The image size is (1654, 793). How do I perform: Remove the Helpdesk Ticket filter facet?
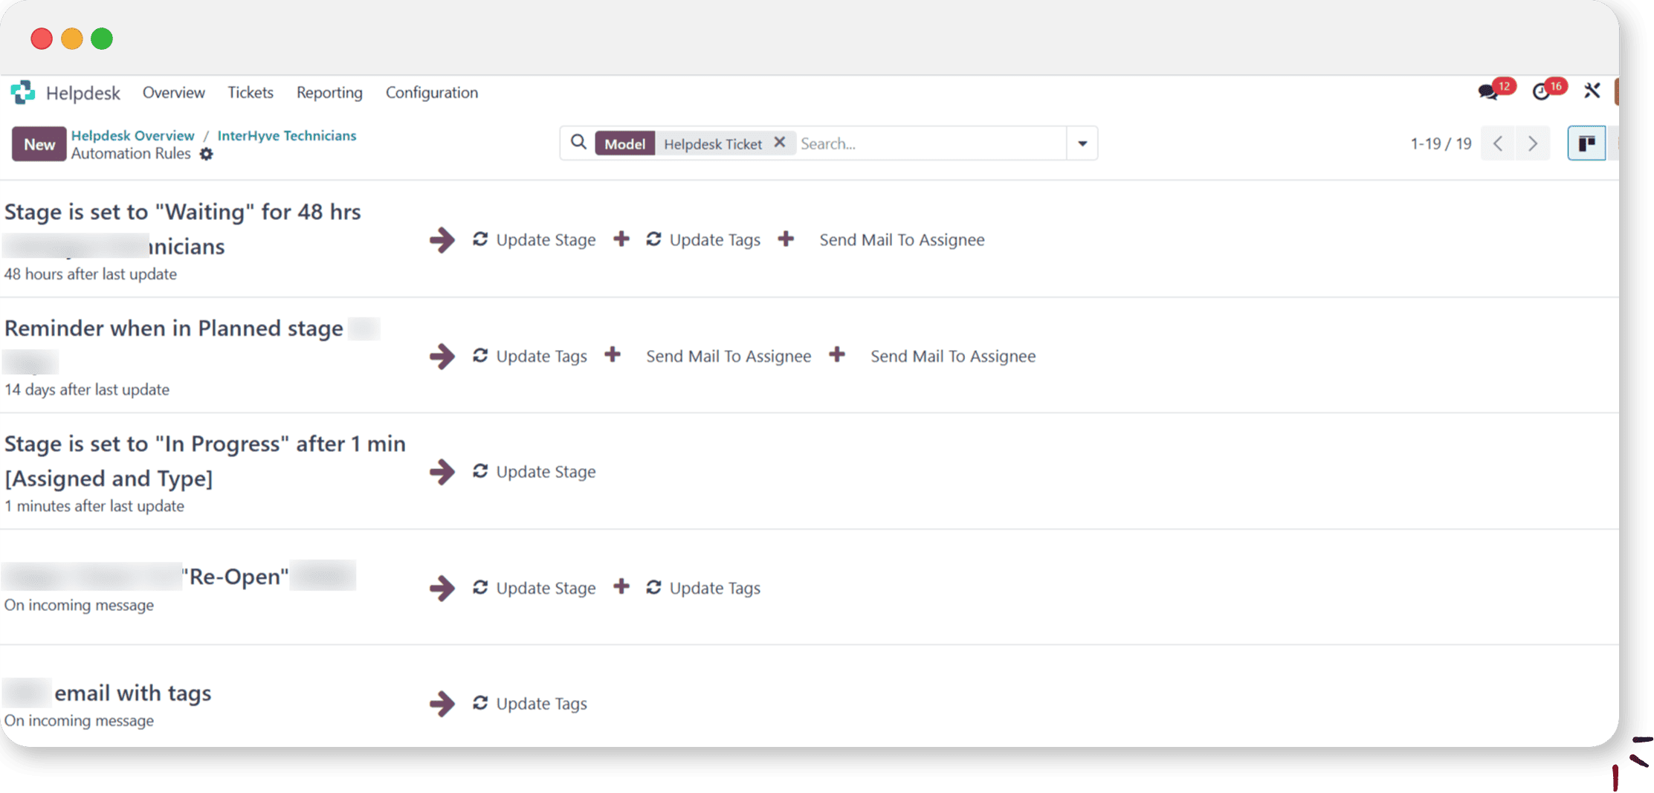click(x=779, y=143)
